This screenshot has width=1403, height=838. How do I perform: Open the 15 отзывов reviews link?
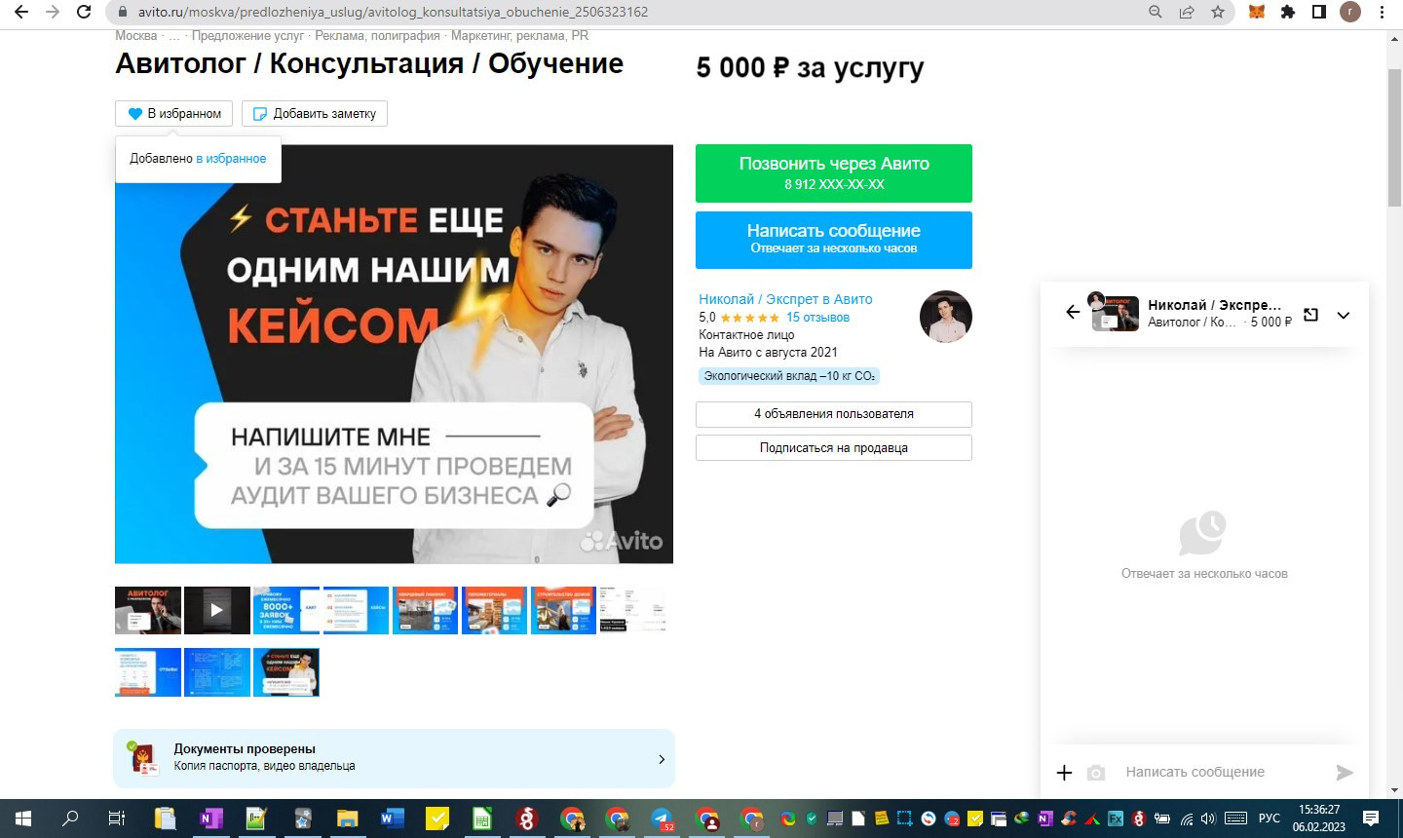[817, 318]
